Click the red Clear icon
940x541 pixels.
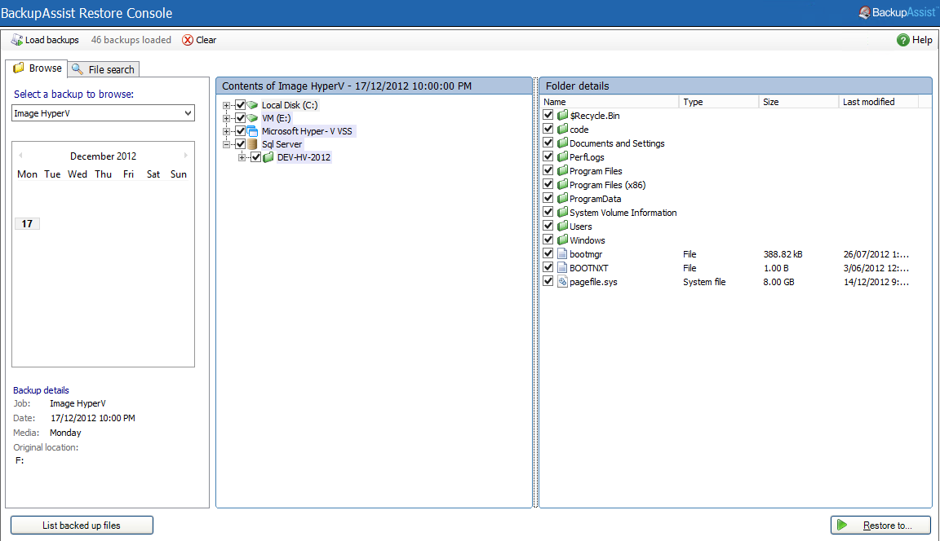click(x=188, y=40)
